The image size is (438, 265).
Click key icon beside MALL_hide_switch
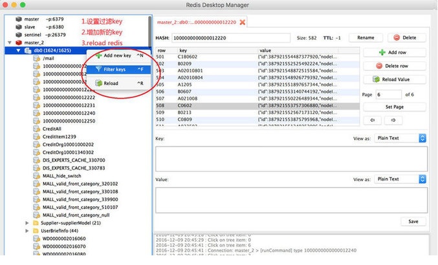click(37, 176)
